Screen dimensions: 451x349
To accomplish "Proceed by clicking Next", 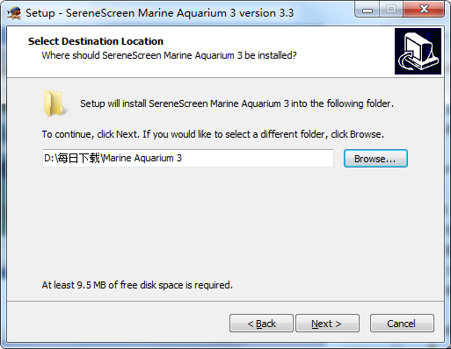I will (327, 324).
